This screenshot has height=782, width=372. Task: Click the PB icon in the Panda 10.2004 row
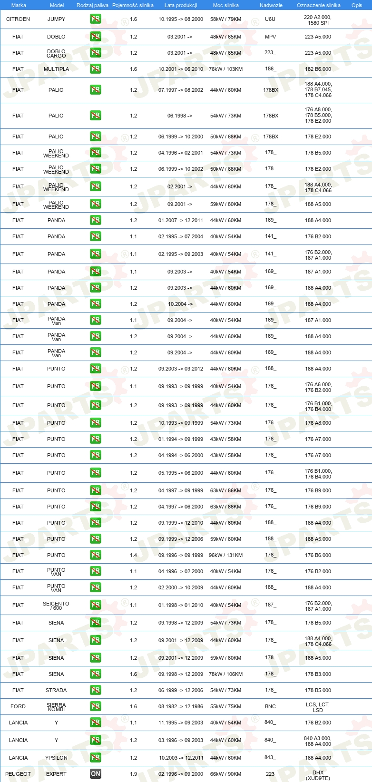point(96,304)
